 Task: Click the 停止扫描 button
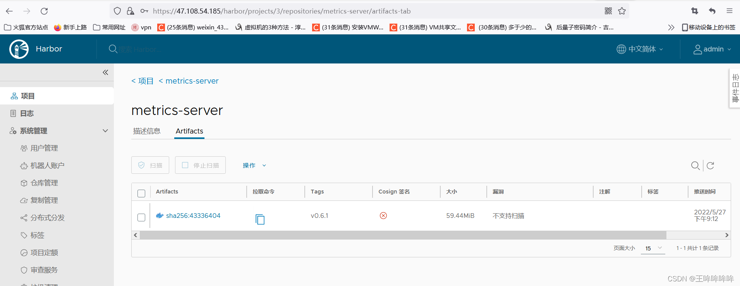point(200,165)
